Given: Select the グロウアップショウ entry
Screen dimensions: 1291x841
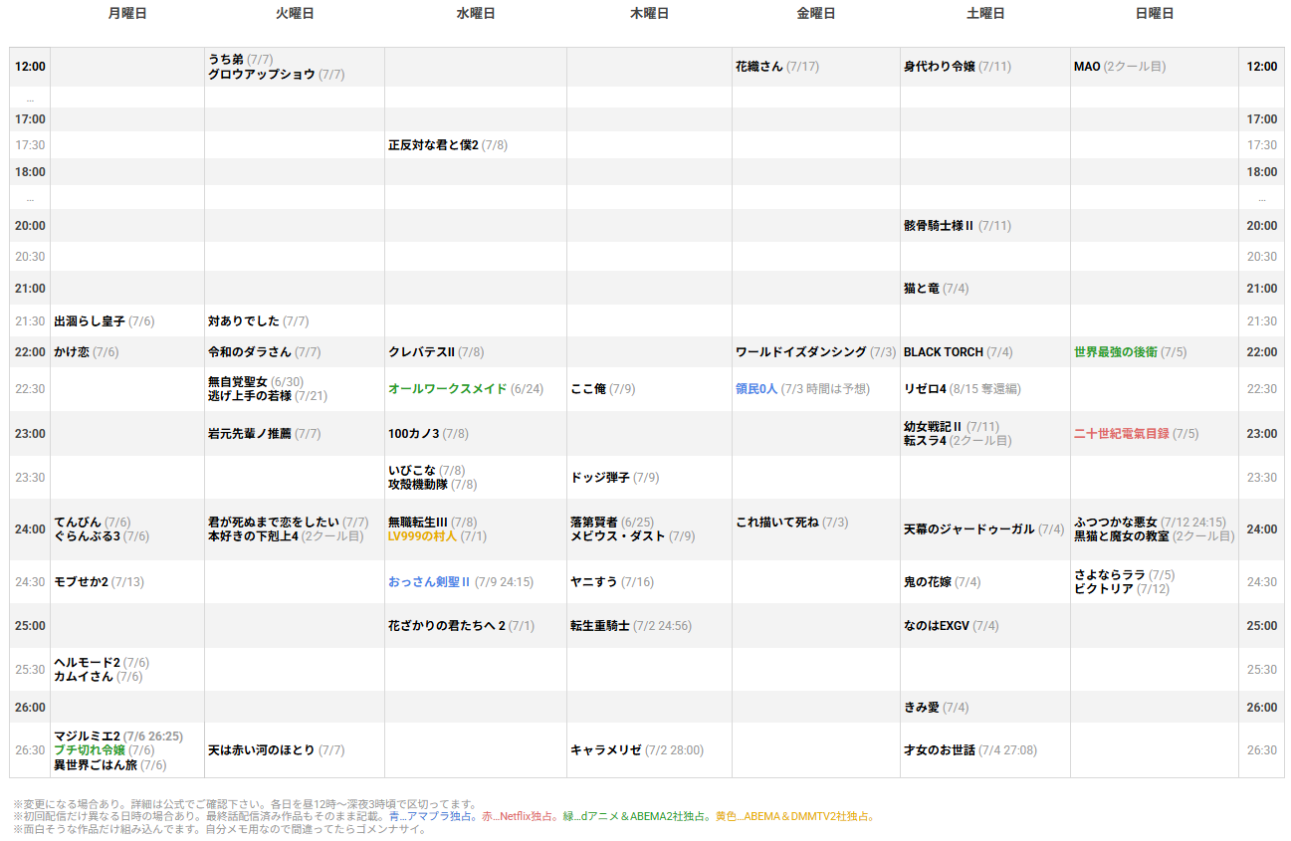Looking at the screenshot, I should point(277,75).
